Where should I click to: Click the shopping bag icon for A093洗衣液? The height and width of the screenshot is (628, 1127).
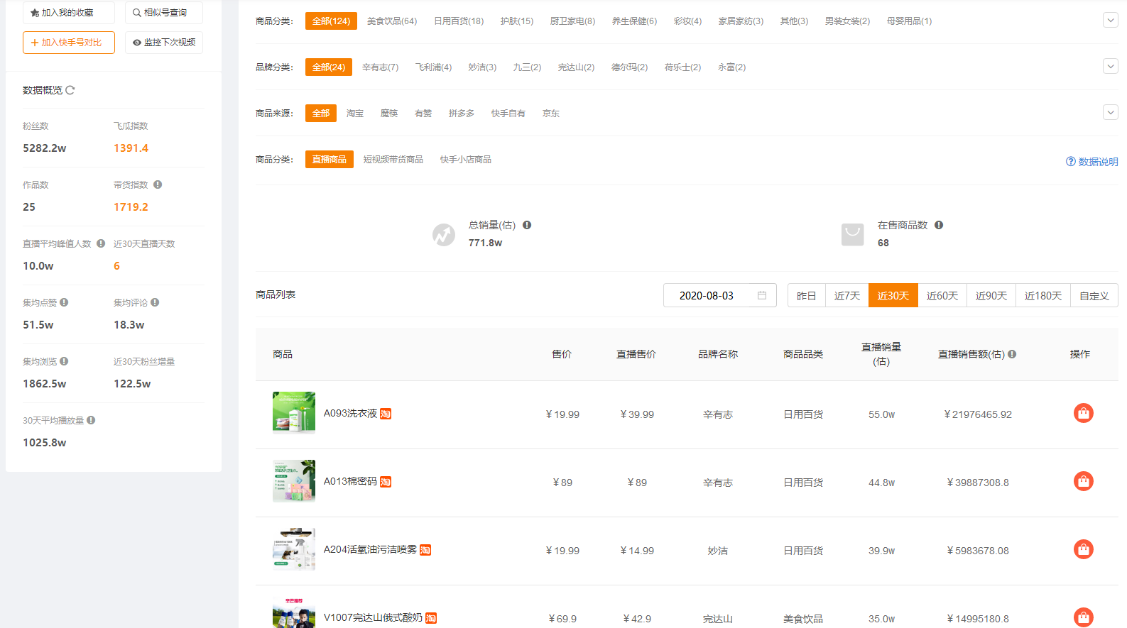coord(1084,413)
